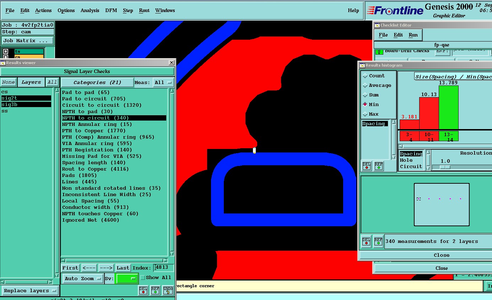This screenshot has width=492, height=300.
Task: Click DEL icon beneath histogram Spacing list
Action: pos(367,166)
